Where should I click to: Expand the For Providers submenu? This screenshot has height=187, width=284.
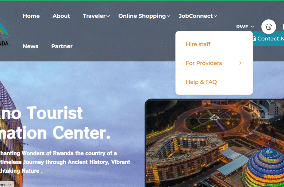click(214, 63)
